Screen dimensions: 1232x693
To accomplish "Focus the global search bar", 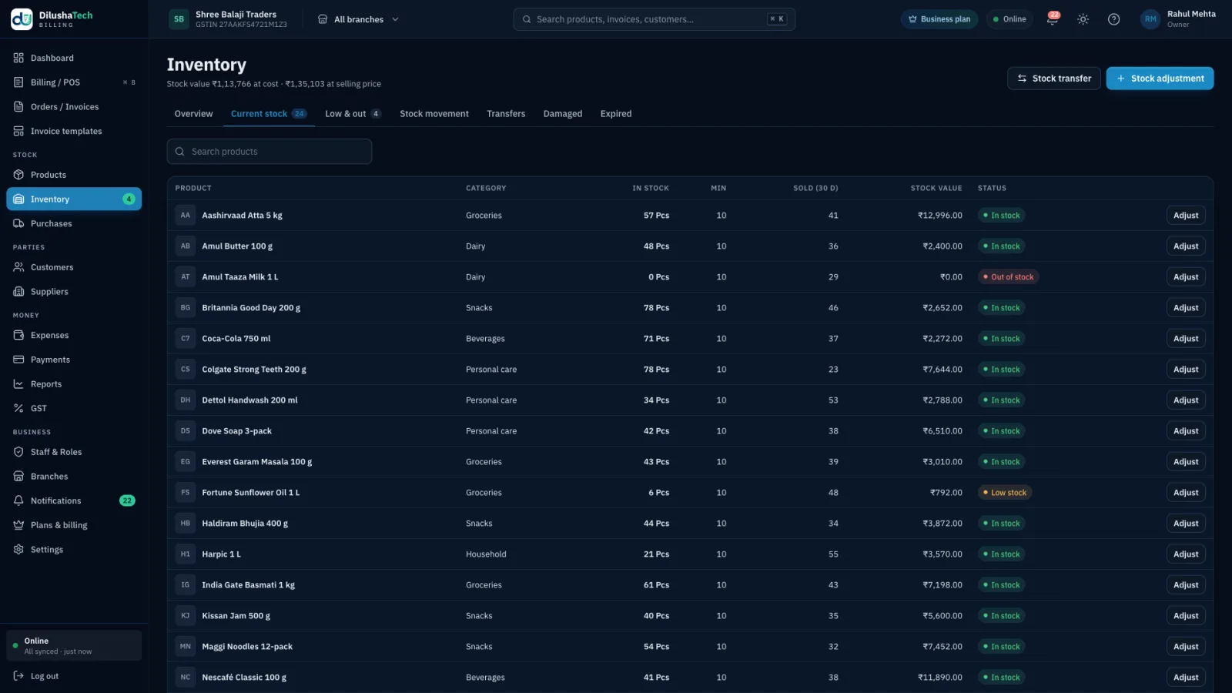I will (x=654, y=19).
